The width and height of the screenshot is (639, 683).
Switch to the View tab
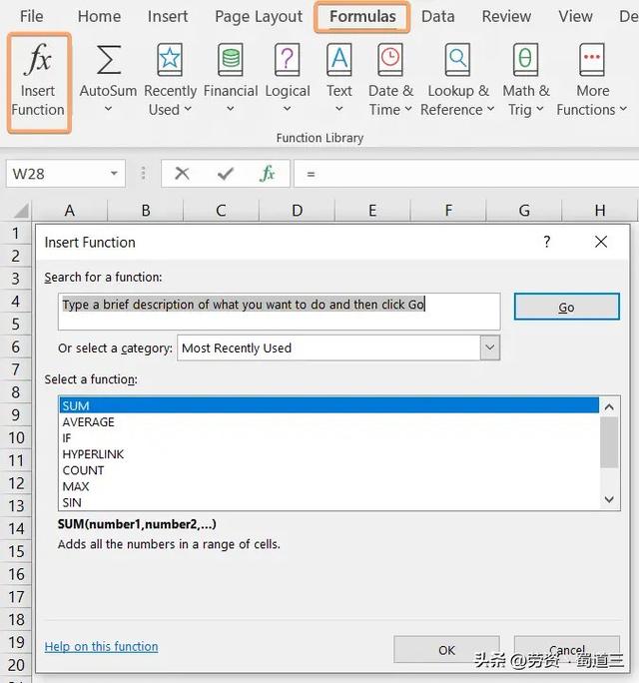[575, 17]
